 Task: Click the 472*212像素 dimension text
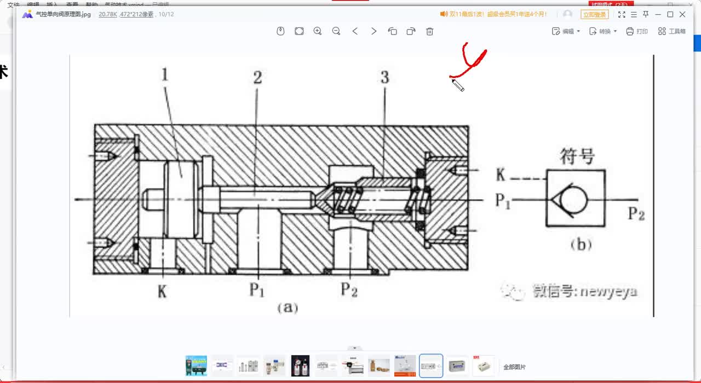(x=136, y=14)
